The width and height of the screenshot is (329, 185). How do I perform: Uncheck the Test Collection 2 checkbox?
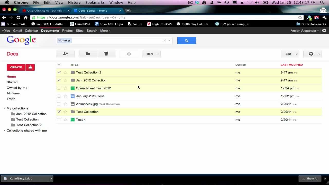pyautogui.click(x=59, y=72)
